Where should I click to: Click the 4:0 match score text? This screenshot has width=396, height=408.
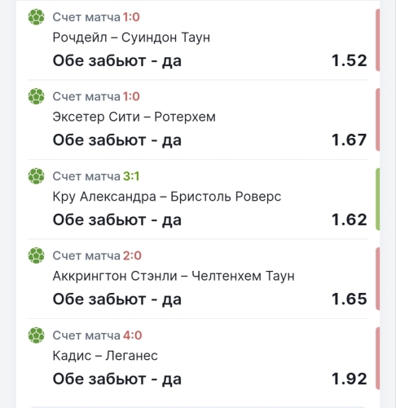132,335
